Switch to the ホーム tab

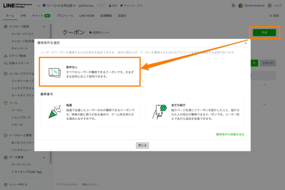tap(10, 16)
